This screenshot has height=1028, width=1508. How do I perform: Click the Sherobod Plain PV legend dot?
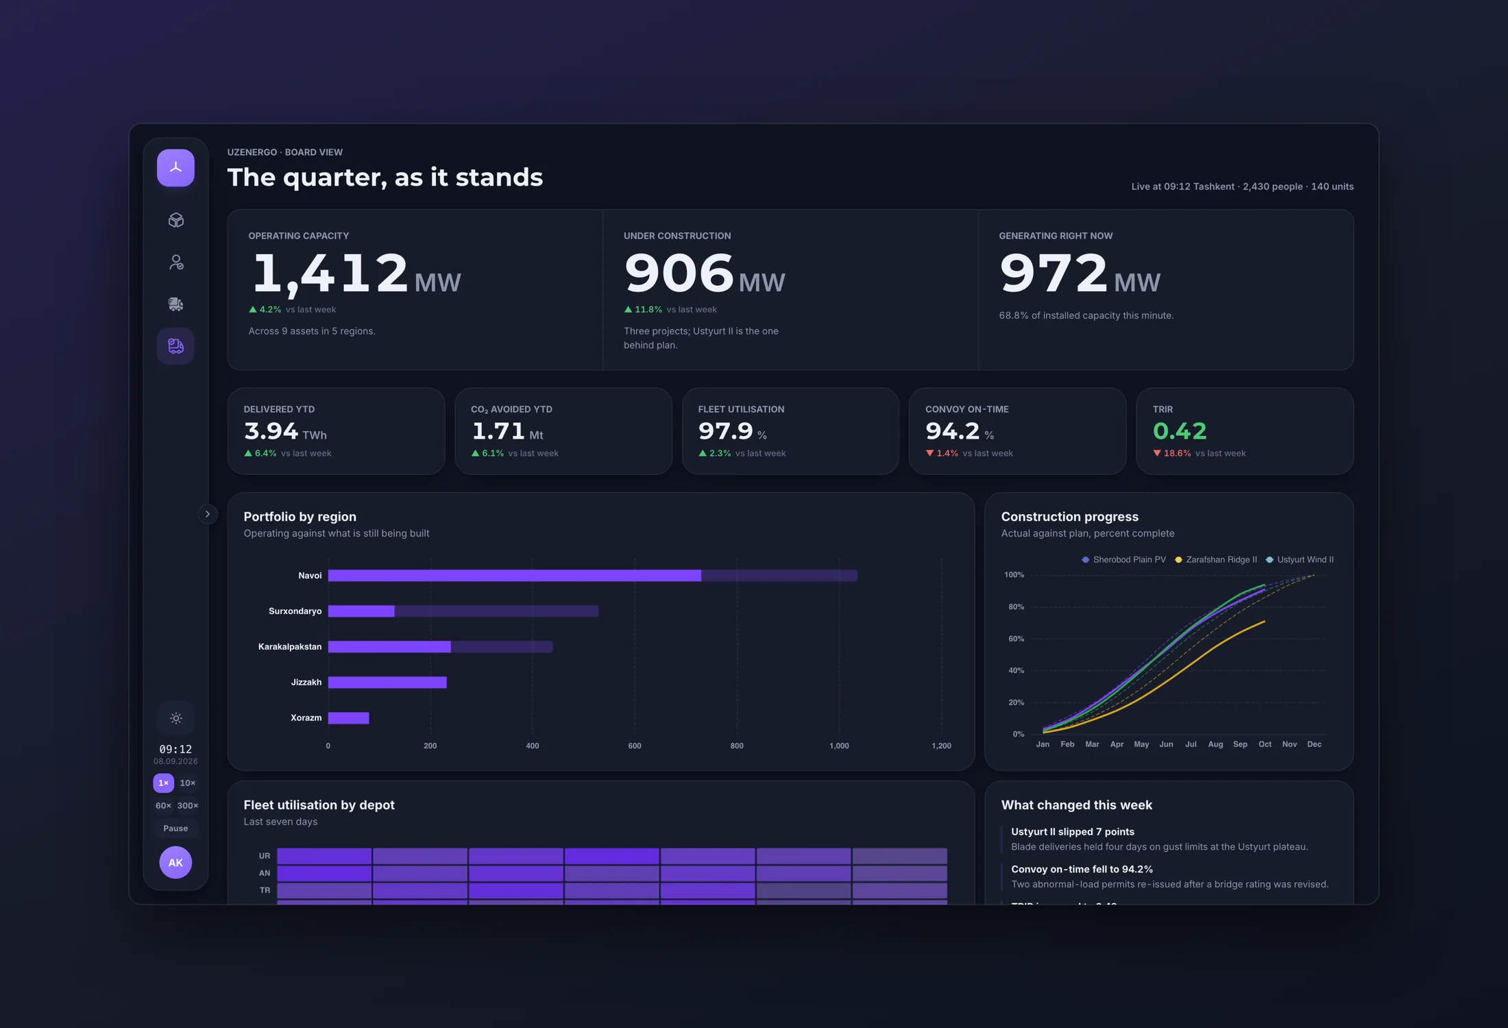pos(1085,560)
